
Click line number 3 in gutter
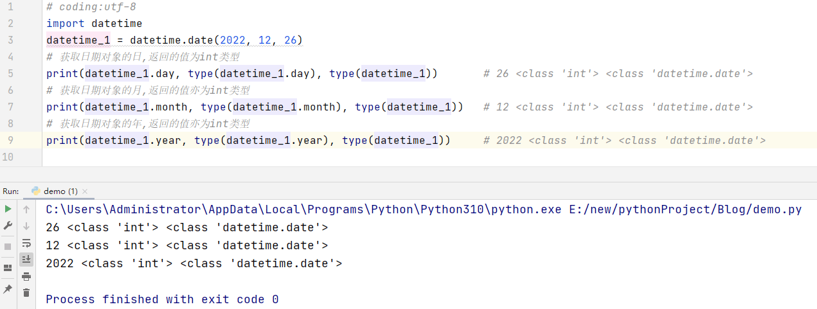click(10, 40)
